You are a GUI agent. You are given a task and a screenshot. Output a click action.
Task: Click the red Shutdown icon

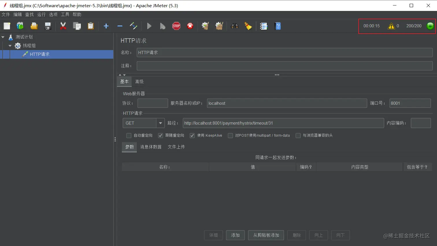pyautogui.click(x=190, y=26)
